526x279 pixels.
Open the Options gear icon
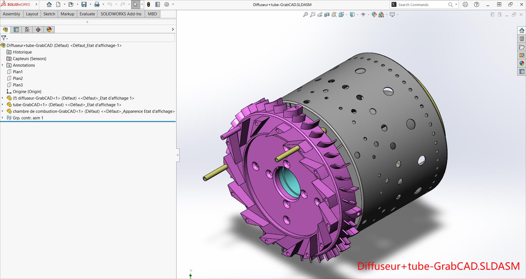click(167, 4)
